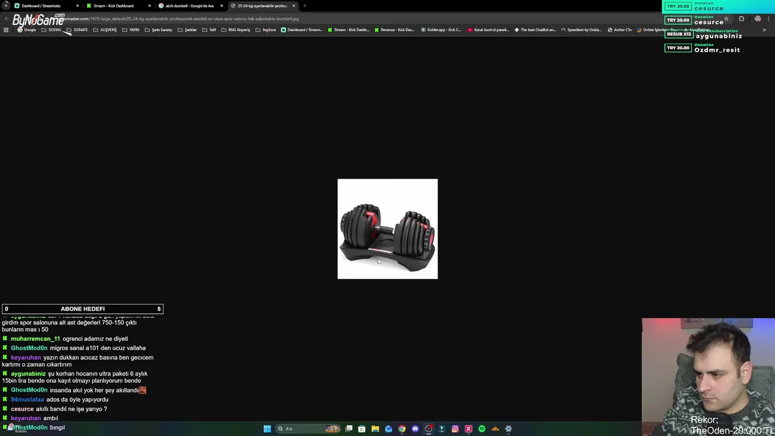
Task: Click the dumbbell product image
Action: tap(387, 229)
